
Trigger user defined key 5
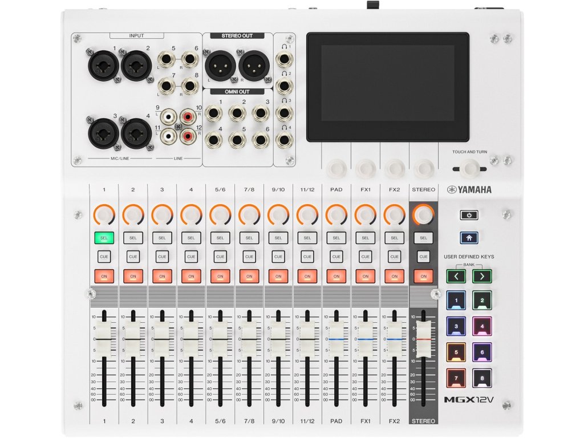pos(456,352)
